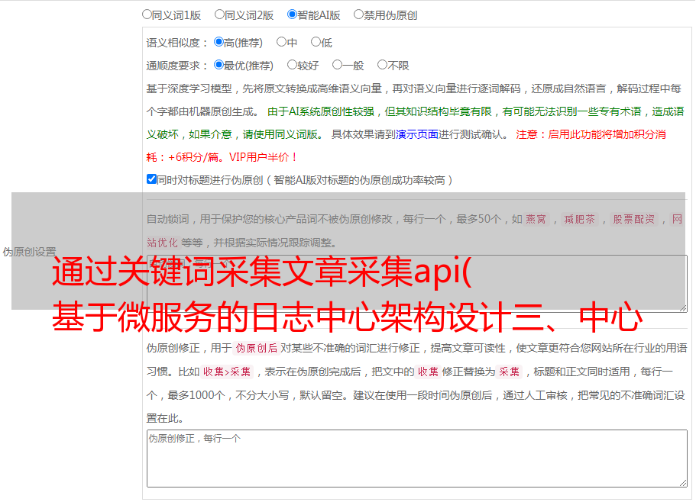
Task: Choose the 智能AI版 radio option
Action: (x=292, y=14)
